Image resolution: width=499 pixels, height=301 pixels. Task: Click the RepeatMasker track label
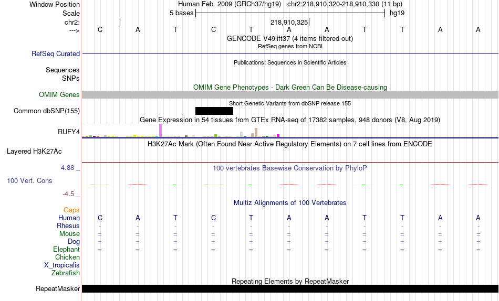pos(58,288)
